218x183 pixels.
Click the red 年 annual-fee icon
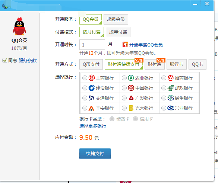click(125, 45)
